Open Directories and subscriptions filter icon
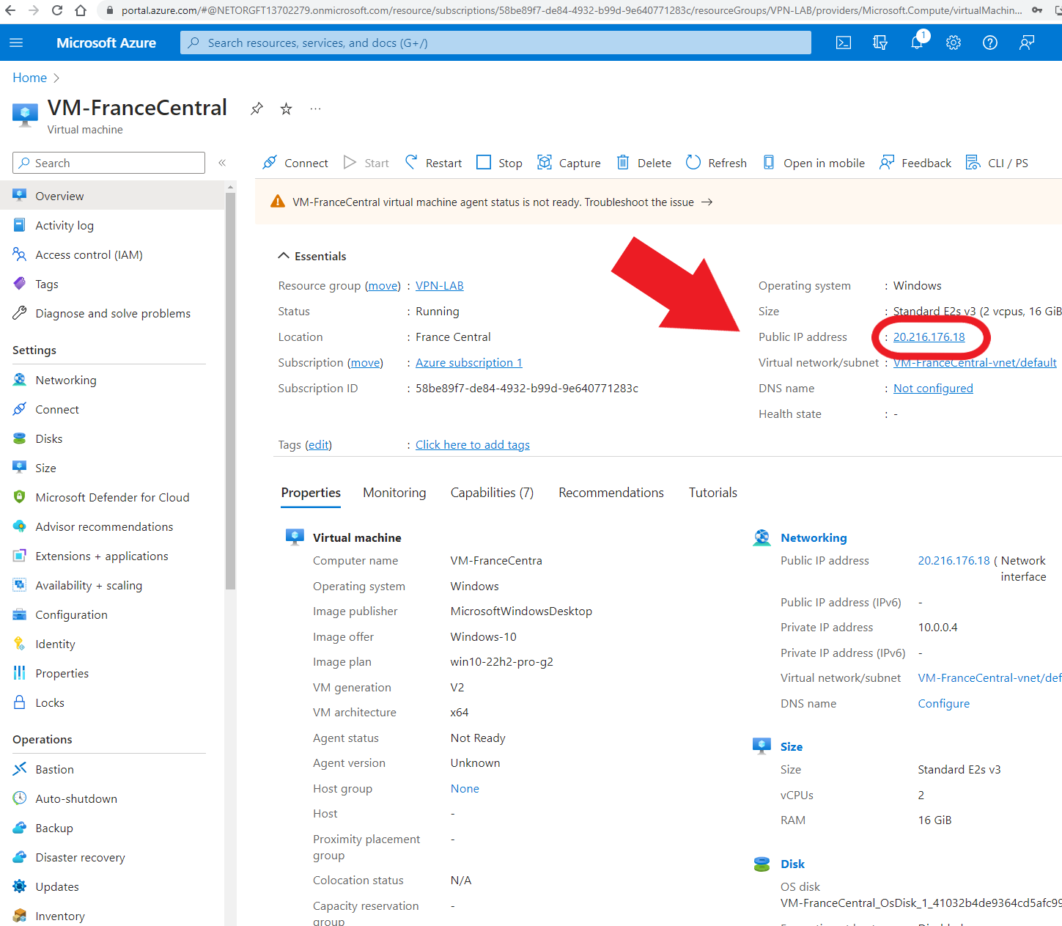 tap(880, 43)
